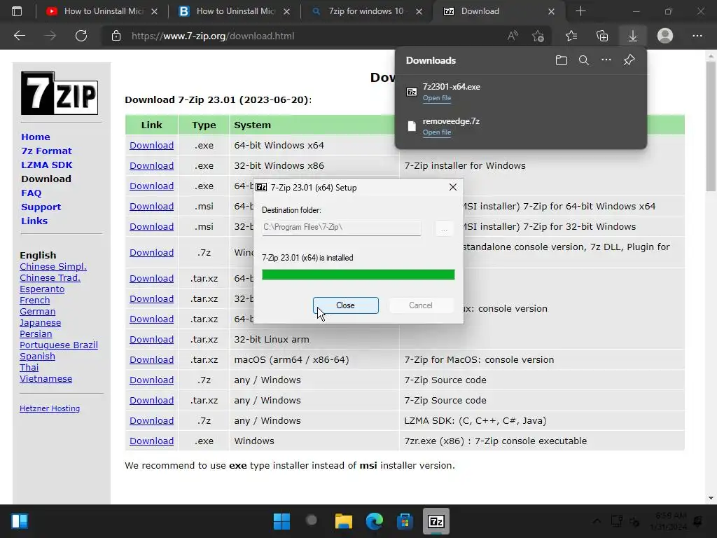Viewport: 717px width, 538px height.
Task: Open the user profile avatar
Action: [x=665, y=36]
